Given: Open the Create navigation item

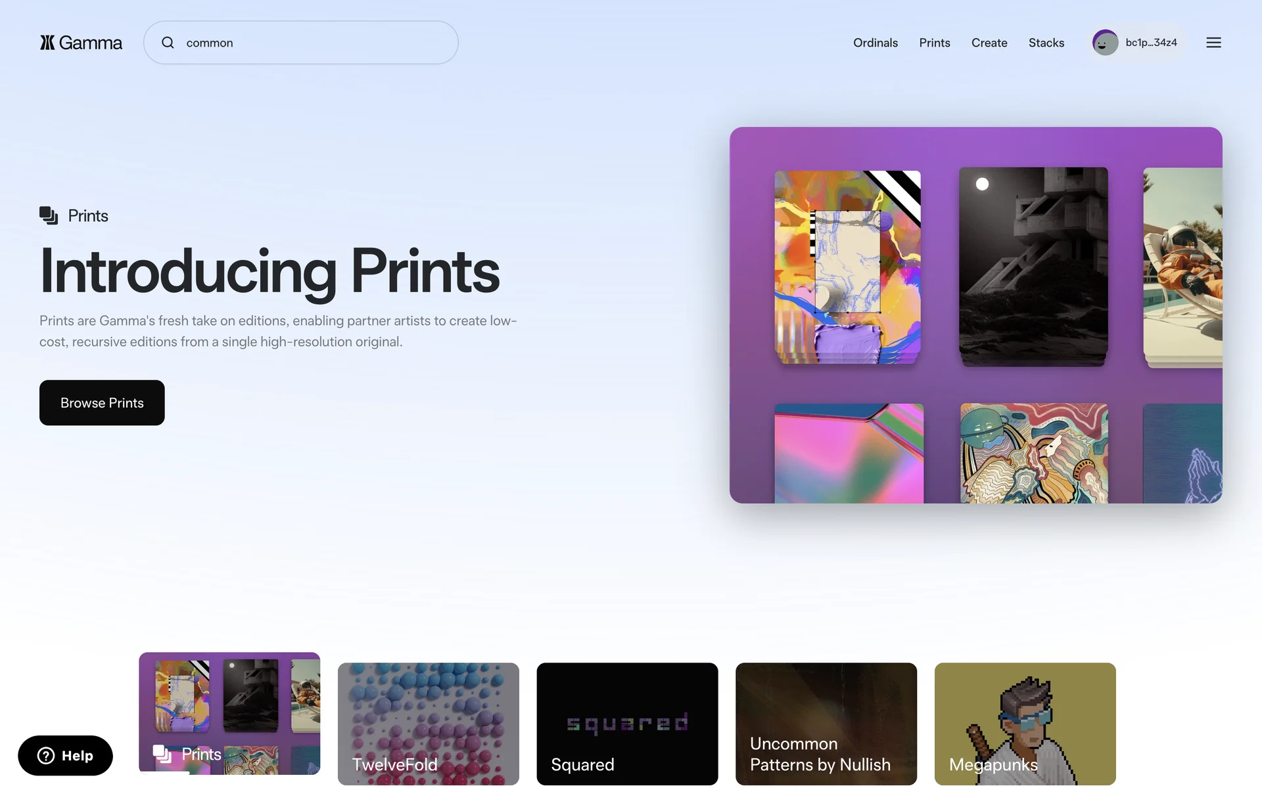Looking at the screenshot, I should pos(989,43).
